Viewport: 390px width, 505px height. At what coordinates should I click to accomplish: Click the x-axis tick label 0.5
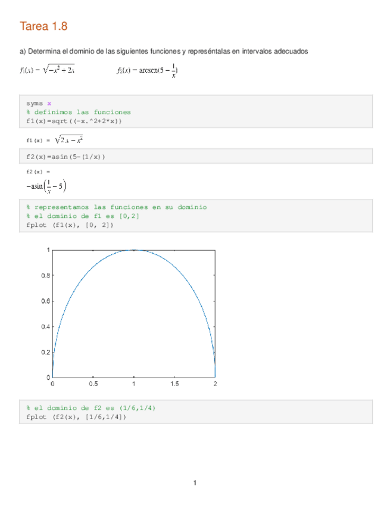[93, 384]
